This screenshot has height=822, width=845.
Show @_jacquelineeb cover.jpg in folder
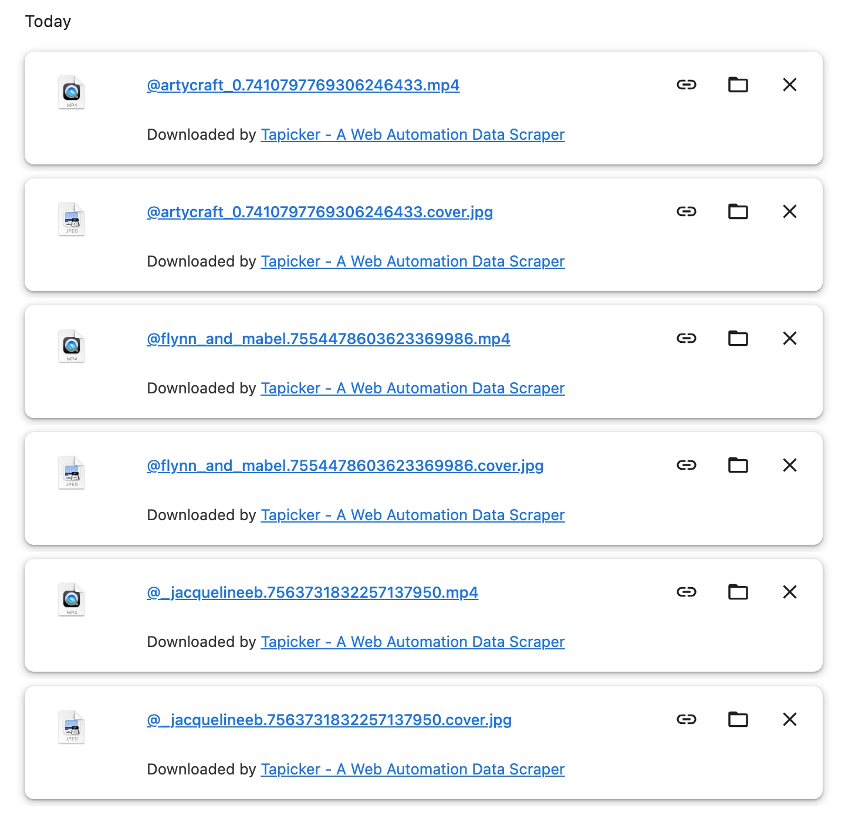pyautogui.click(x=738, y=719)
